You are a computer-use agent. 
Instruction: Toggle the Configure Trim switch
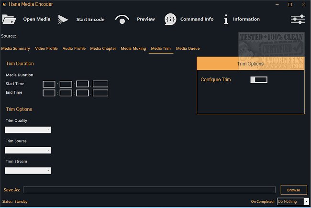[x=259, y=80]
